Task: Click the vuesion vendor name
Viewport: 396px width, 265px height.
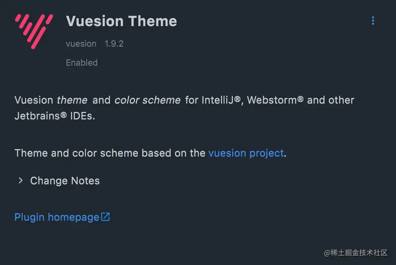Action: [81, 44]
